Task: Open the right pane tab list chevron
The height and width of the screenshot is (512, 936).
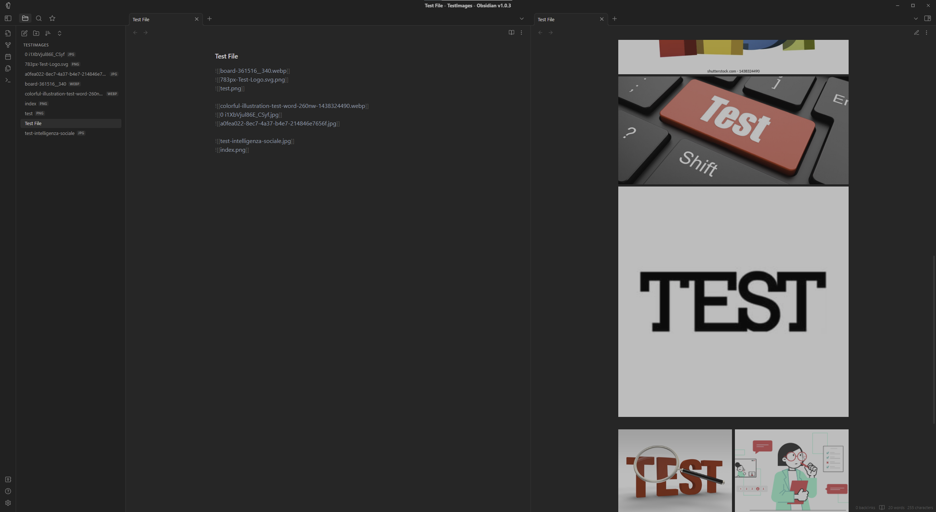Action: tap(916, 19)
